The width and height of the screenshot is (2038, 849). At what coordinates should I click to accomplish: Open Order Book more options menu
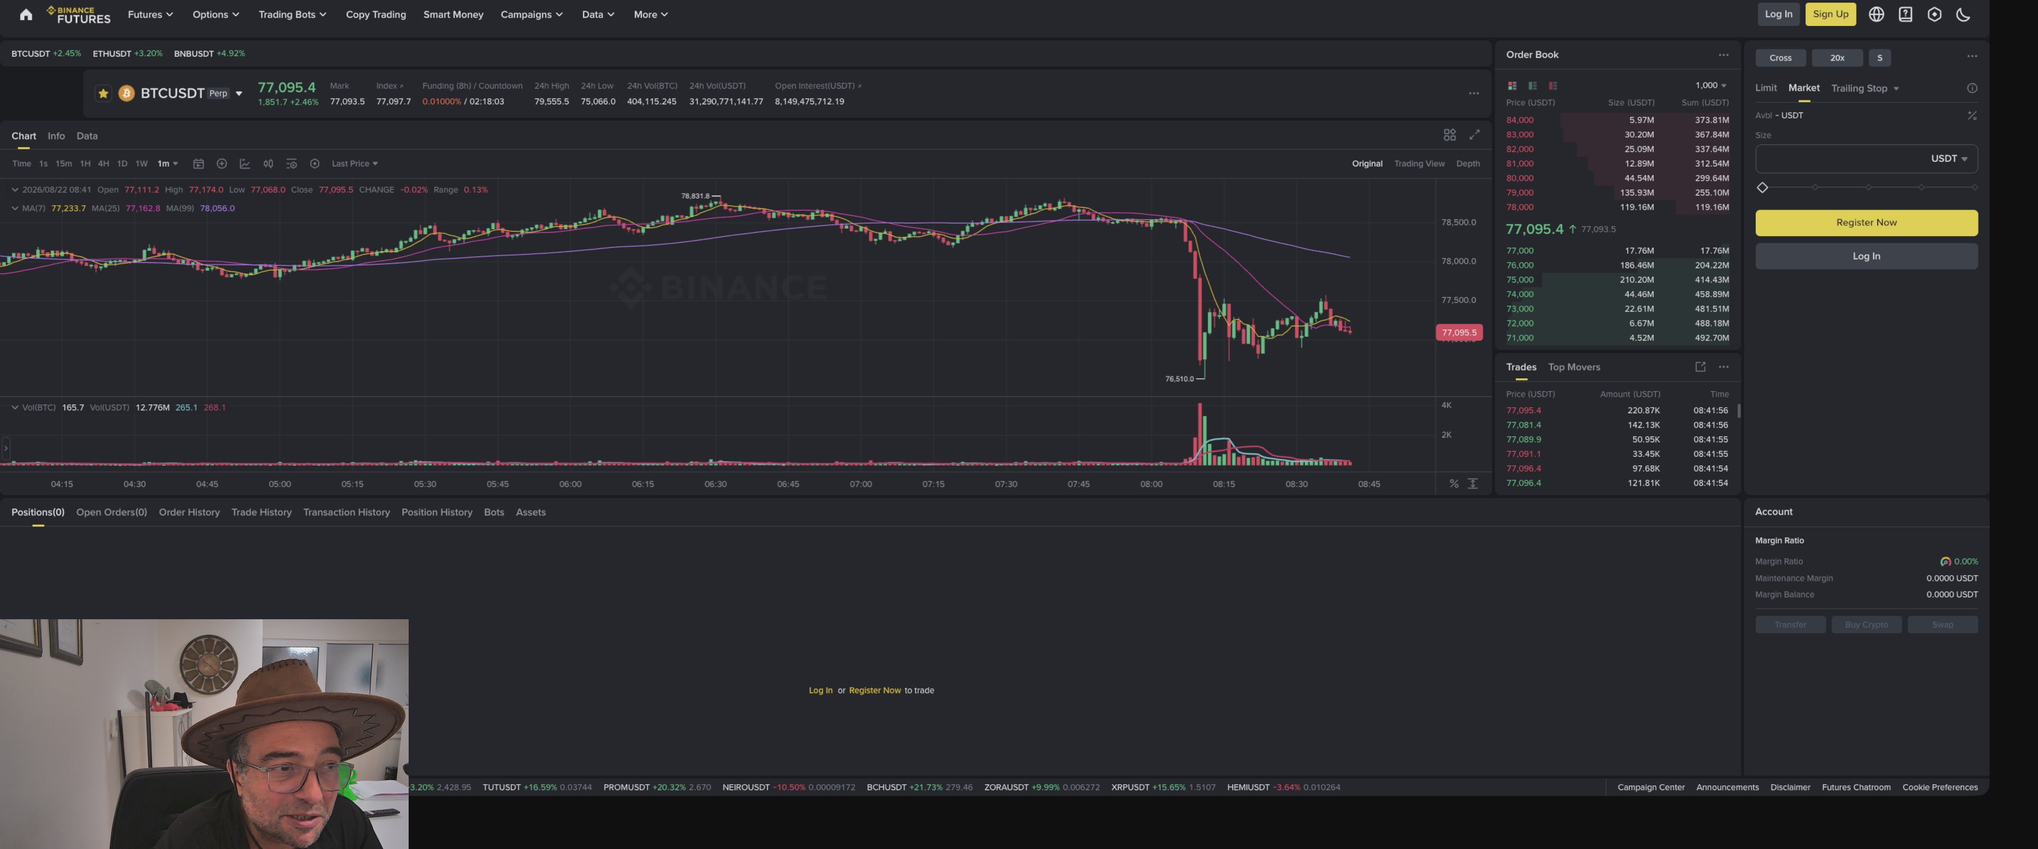pyautogui.click(x=1723, y=55)
